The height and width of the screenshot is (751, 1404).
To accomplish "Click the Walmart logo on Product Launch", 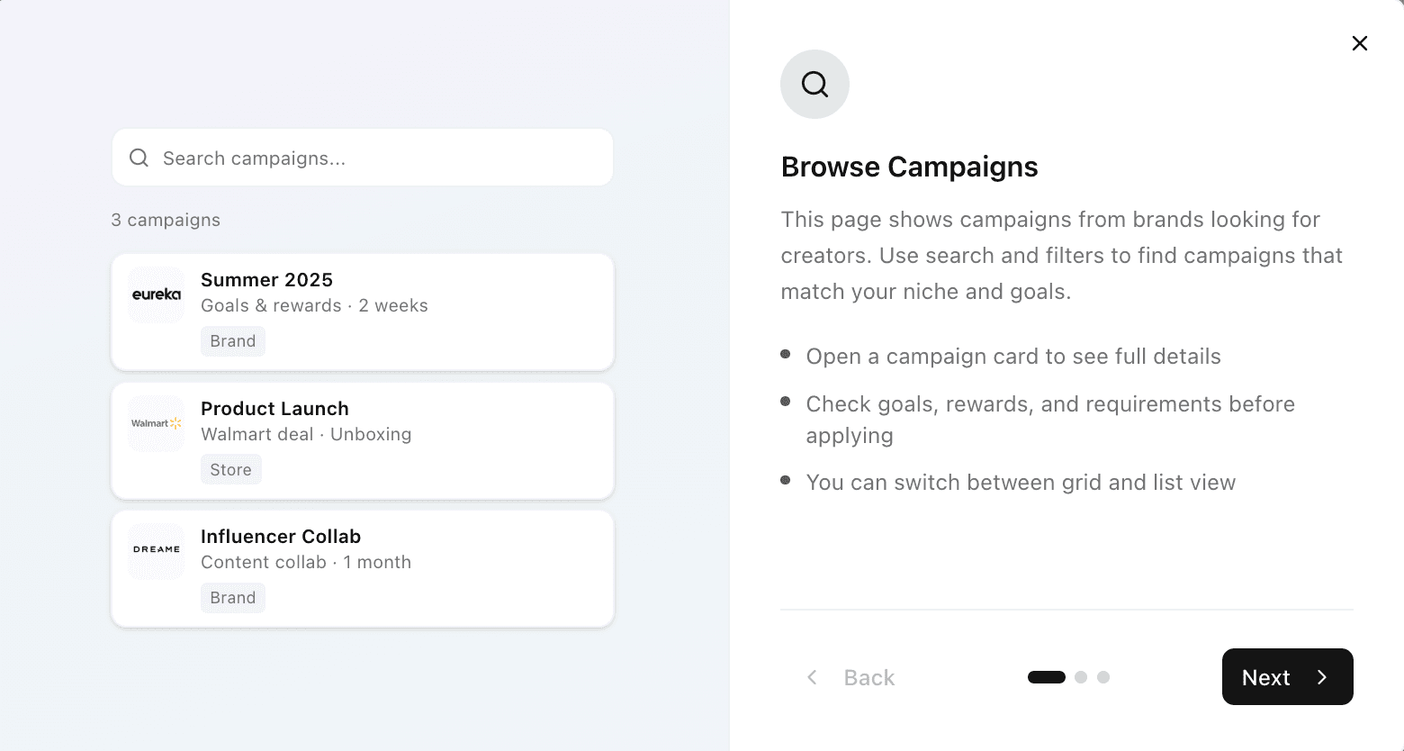I will (156, 422).
